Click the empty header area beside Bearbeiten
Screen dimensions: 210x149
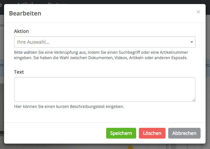118,13
